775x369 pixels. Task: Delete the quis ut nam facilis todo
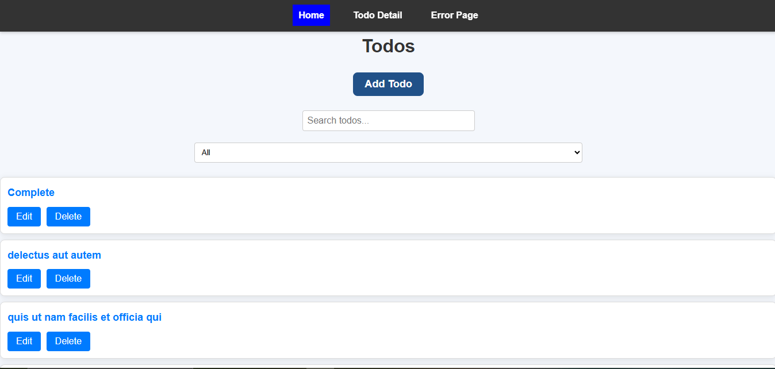[68, 341]
